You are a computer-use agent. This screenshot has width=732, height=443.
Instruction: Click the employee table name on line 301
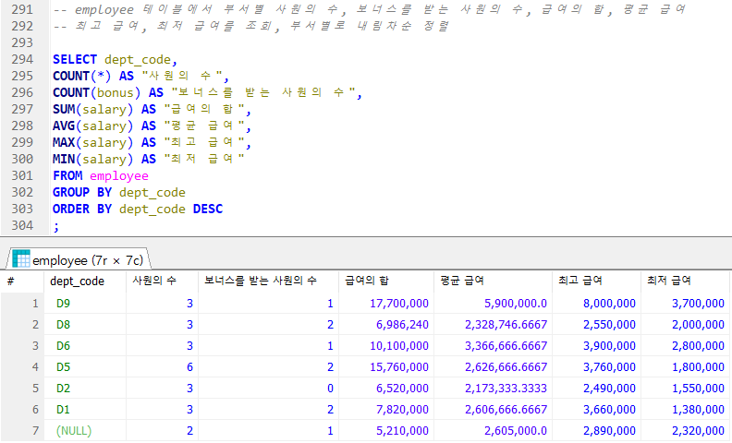(119, 176)
